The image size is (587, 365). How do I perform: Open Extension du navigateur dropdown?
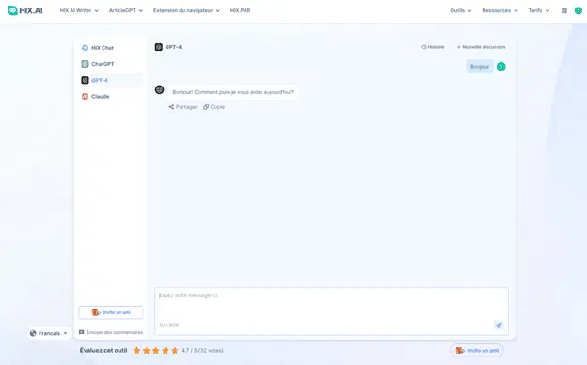pyautogui.click(x=186, y=10)
